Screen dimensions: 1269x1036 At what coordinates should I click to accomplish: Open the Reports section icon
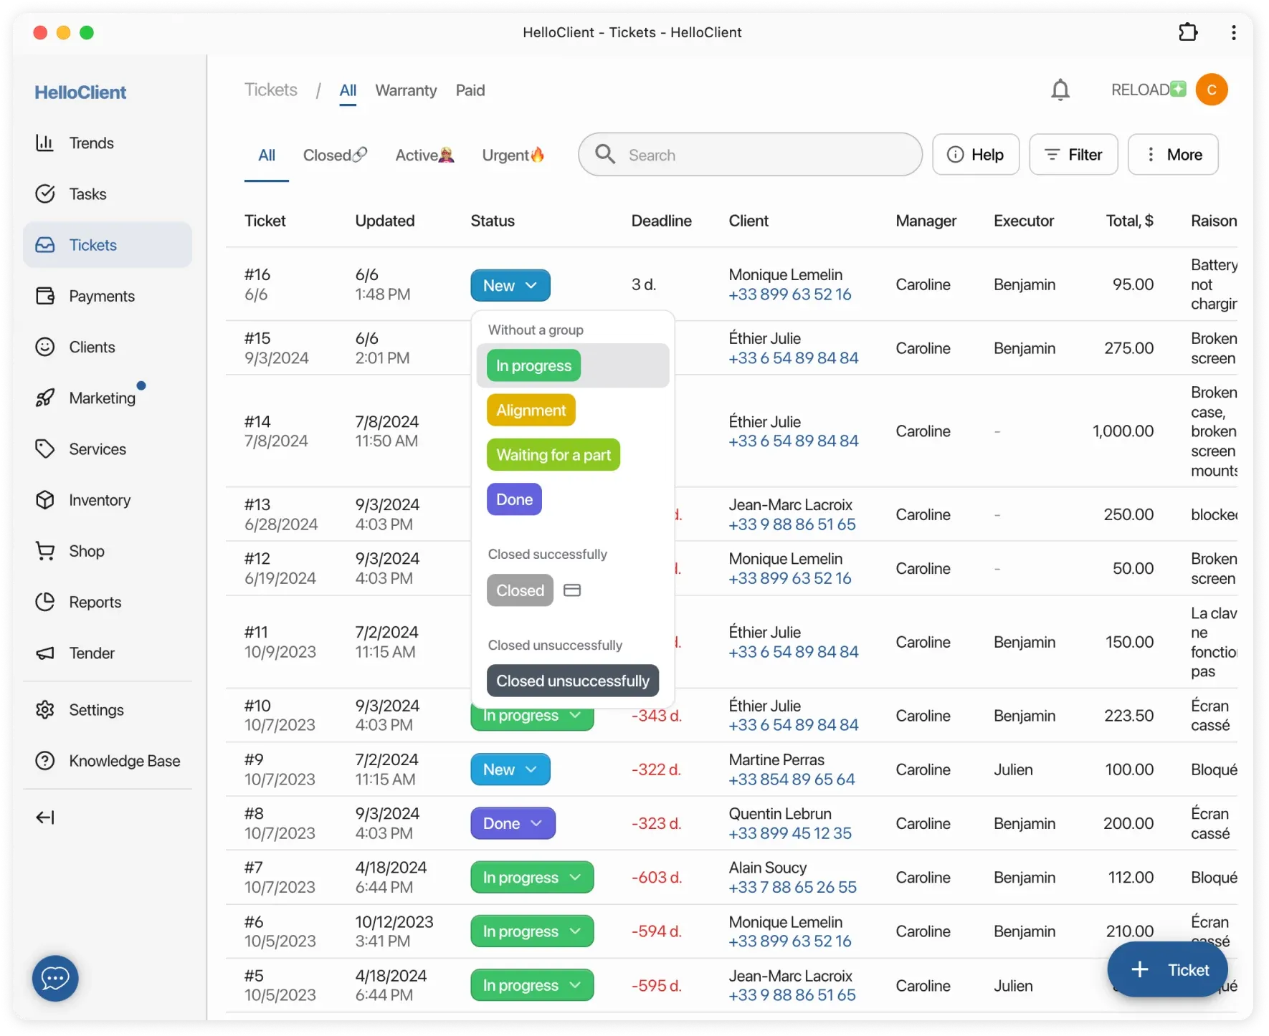point(44,602)
